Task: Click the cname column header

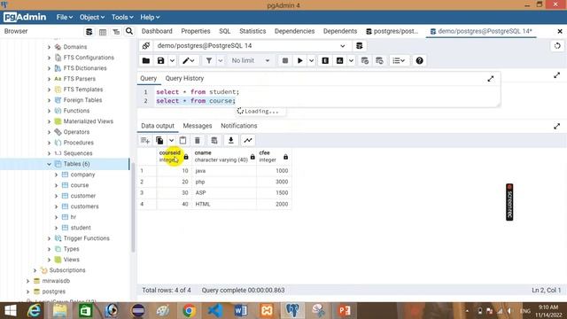Action: [x=224, y=156]
